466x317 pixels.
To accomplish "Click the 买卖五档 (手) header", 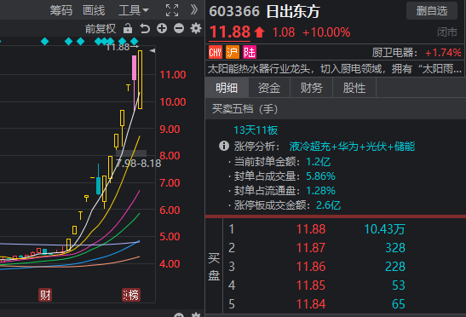I will click(x=245, y=109).
